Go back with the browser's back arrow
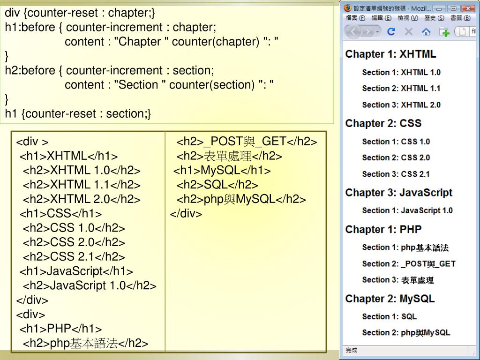Image resolution: width=480 pixels, height=360 pixels. tap(353, 31)
